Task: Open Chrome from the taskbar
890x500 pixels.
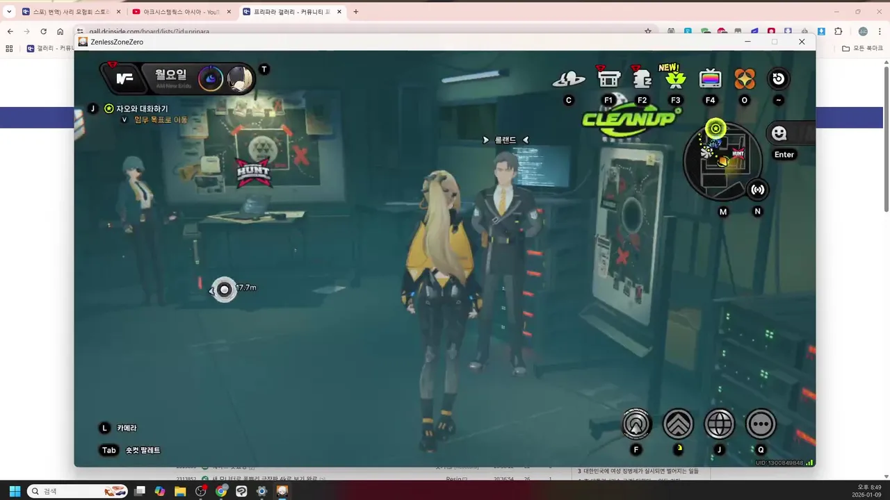Action: click(x=221, y=491)
